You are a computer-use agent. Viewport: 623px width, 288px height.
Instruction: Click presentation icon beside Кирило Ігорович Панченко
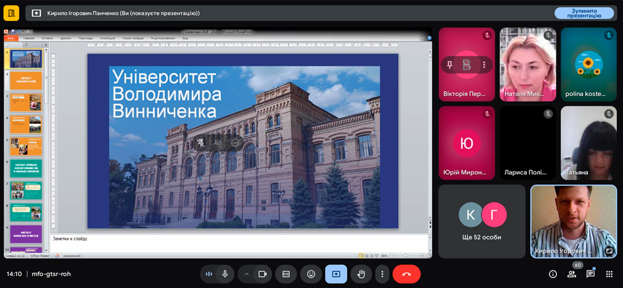[x=36, y=13]
